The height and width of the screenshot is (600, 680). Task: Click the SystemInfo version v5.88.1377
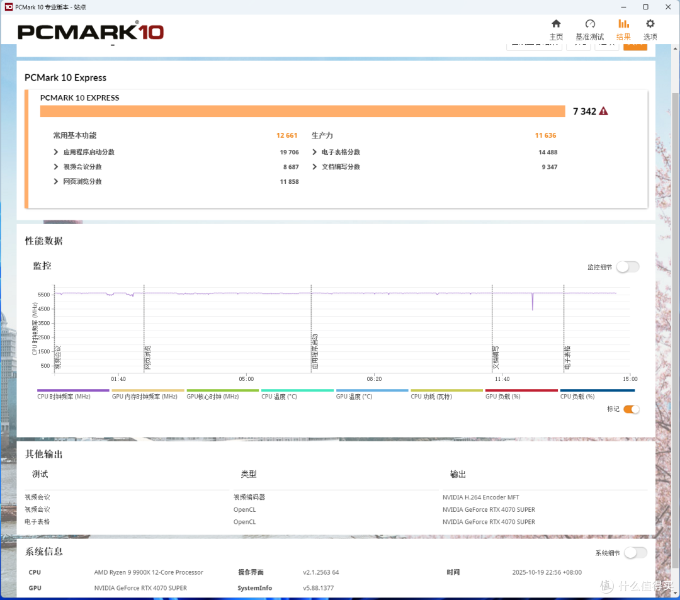[x=318, y=588]
